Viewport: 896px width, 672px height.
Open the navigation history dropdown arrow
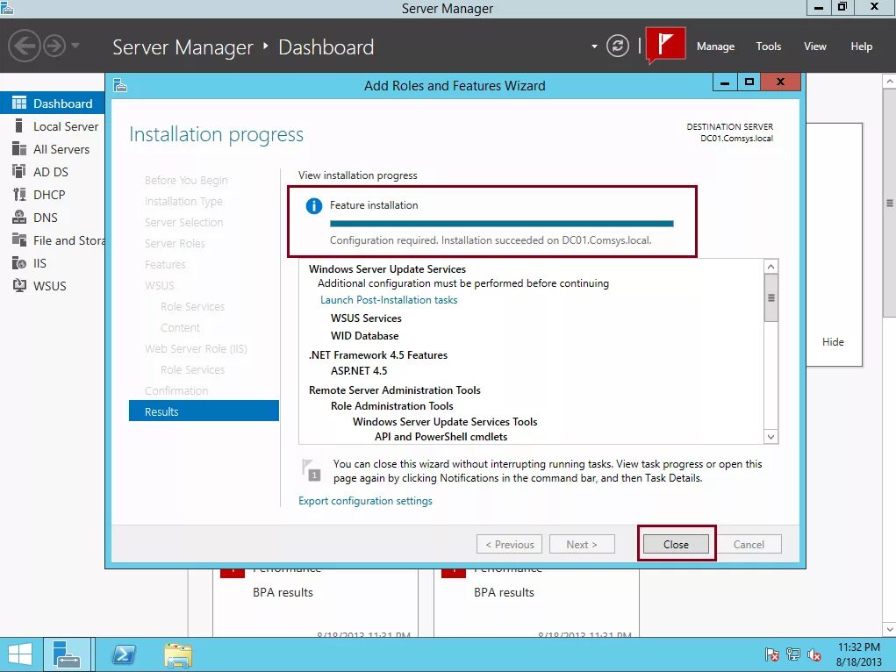75,45
